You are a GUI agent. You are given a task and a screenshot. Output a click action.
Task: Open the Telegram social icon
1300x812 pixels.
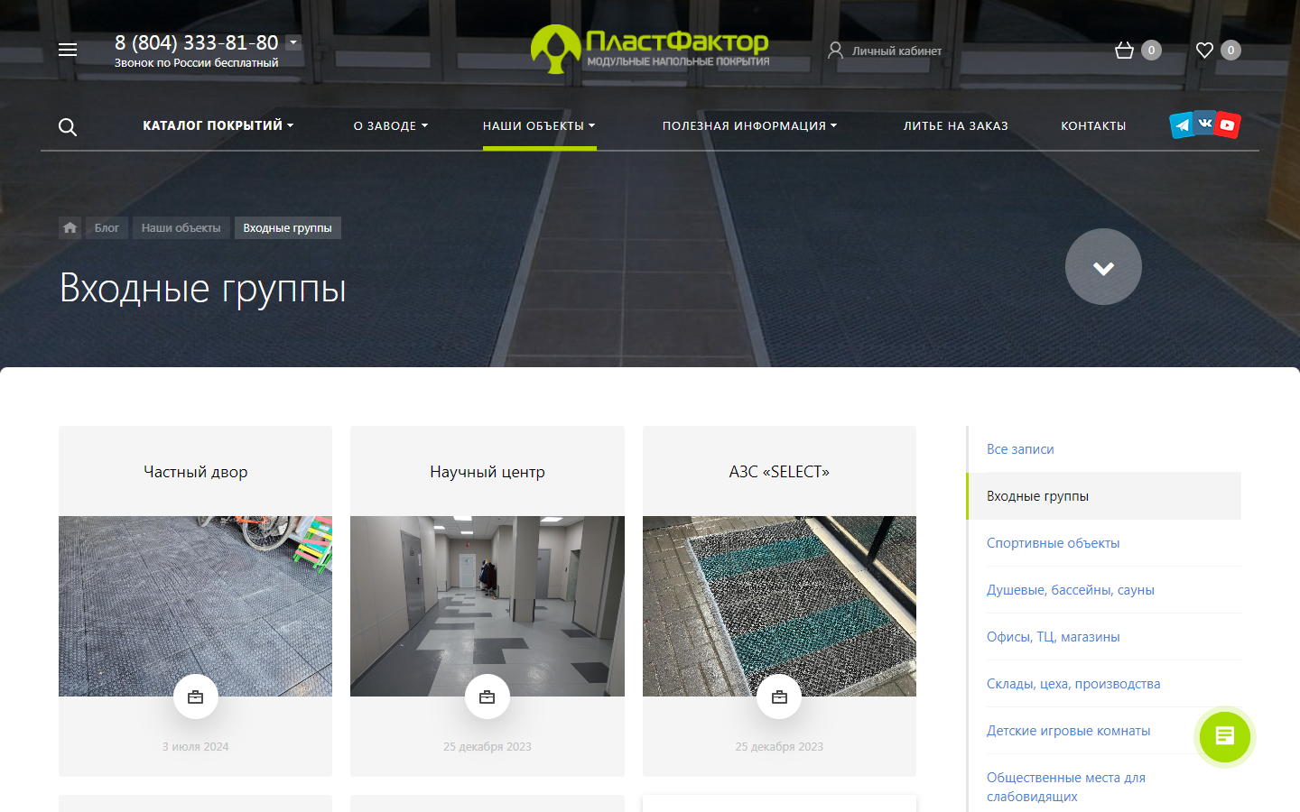(1182, 125)
